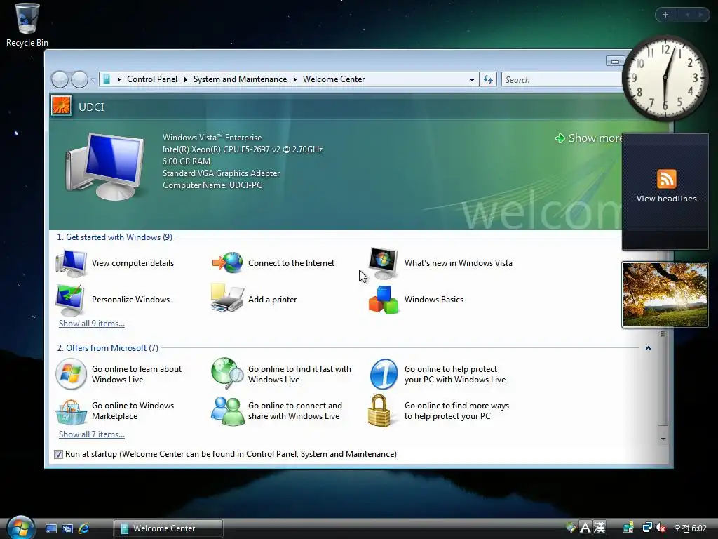Click the network connection tray icon
718x539 pixels.
pos(646,528)
